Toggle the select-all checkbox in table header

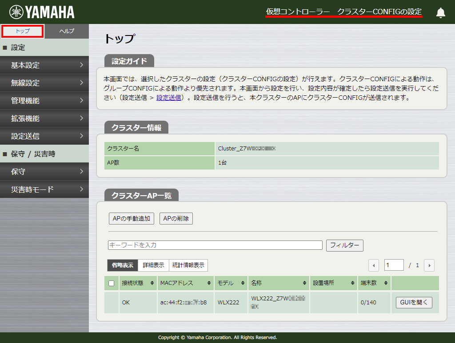[x=112, y=283]
